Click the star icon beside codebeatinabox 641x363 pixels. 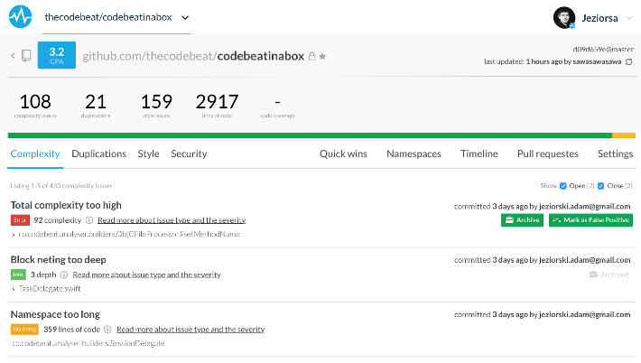pyautogui.click(x=322, y=57)
